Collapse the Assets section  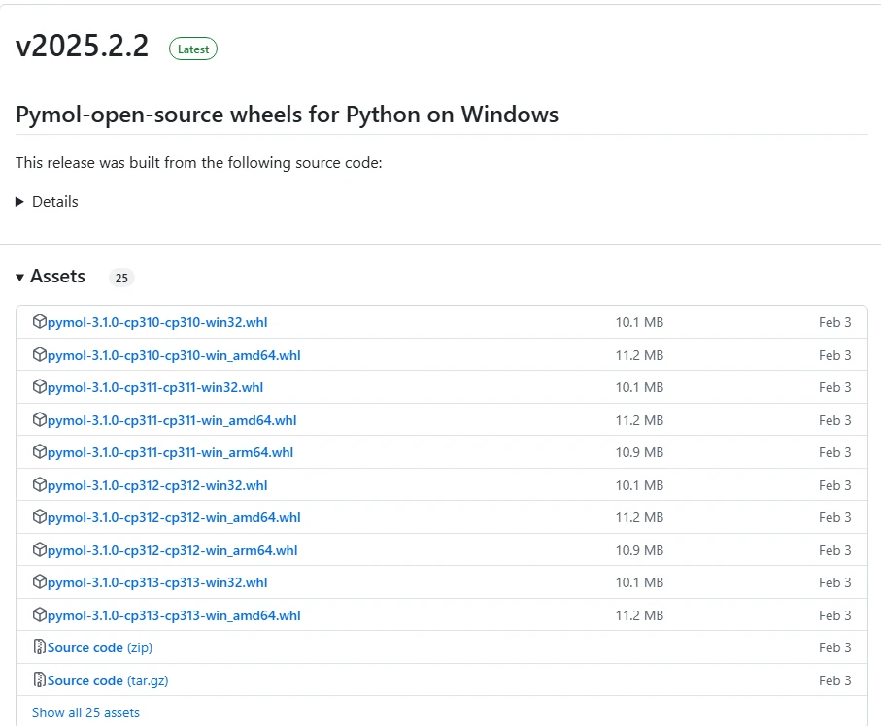[x=19, y=278]
